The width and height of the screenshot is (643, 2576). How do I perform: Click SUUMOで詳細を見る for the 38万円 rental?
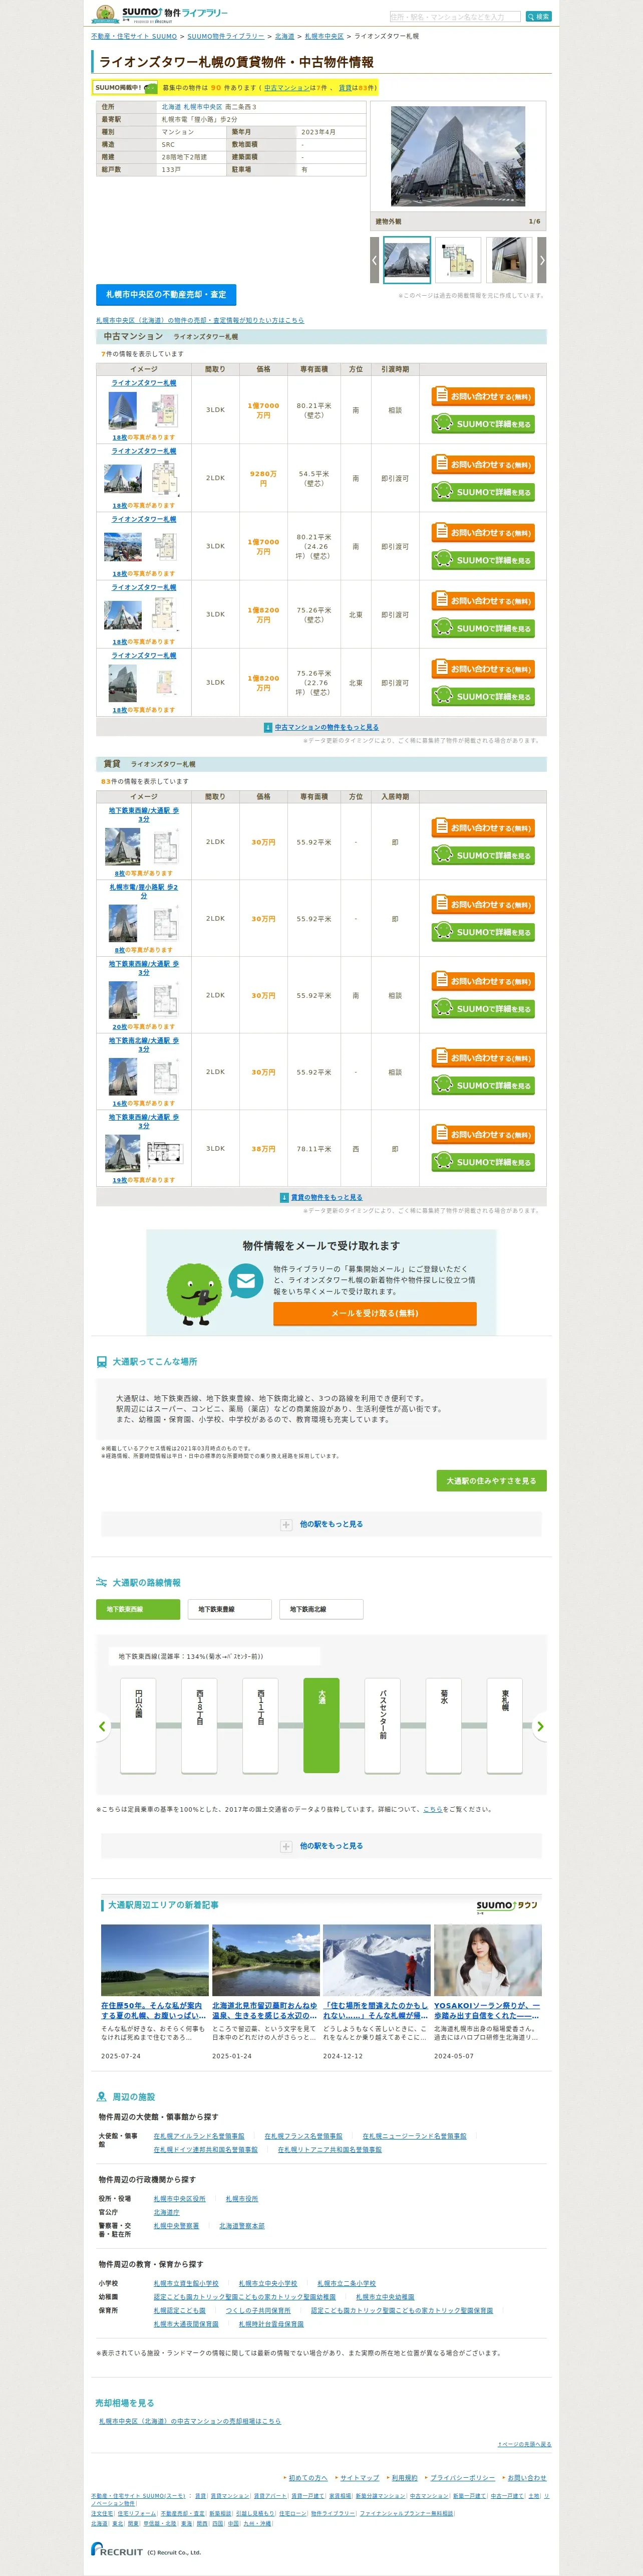tap(483, 1162)
